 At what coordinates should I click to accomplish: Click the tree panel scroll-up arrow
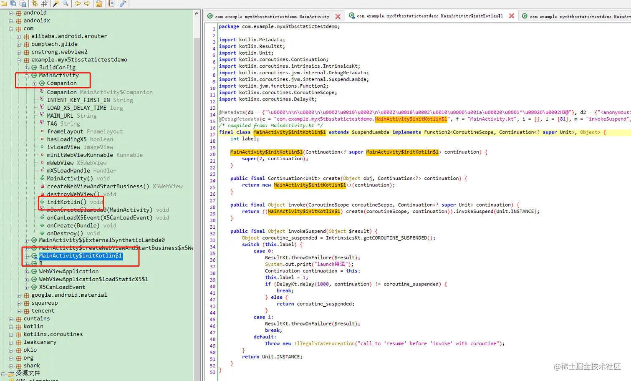tap(197, 13)
